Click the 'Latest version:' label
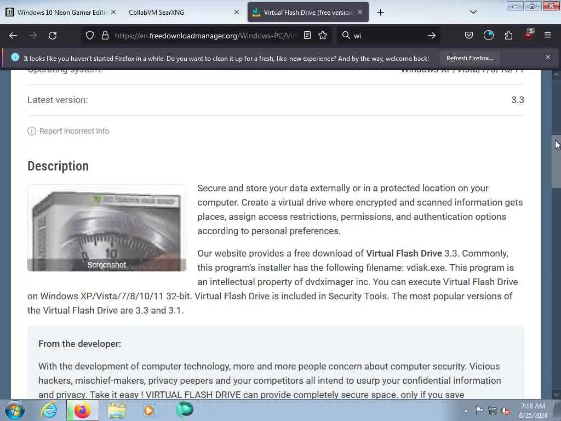Viewport: 561px width, 421px height. coord(58,100)
